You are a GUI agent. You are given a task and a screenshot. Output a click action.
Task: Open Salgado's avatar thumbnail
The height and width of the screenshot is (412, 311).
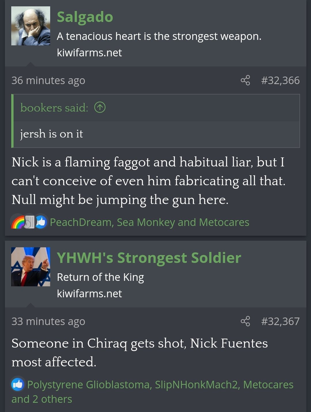tap(31, 26)
